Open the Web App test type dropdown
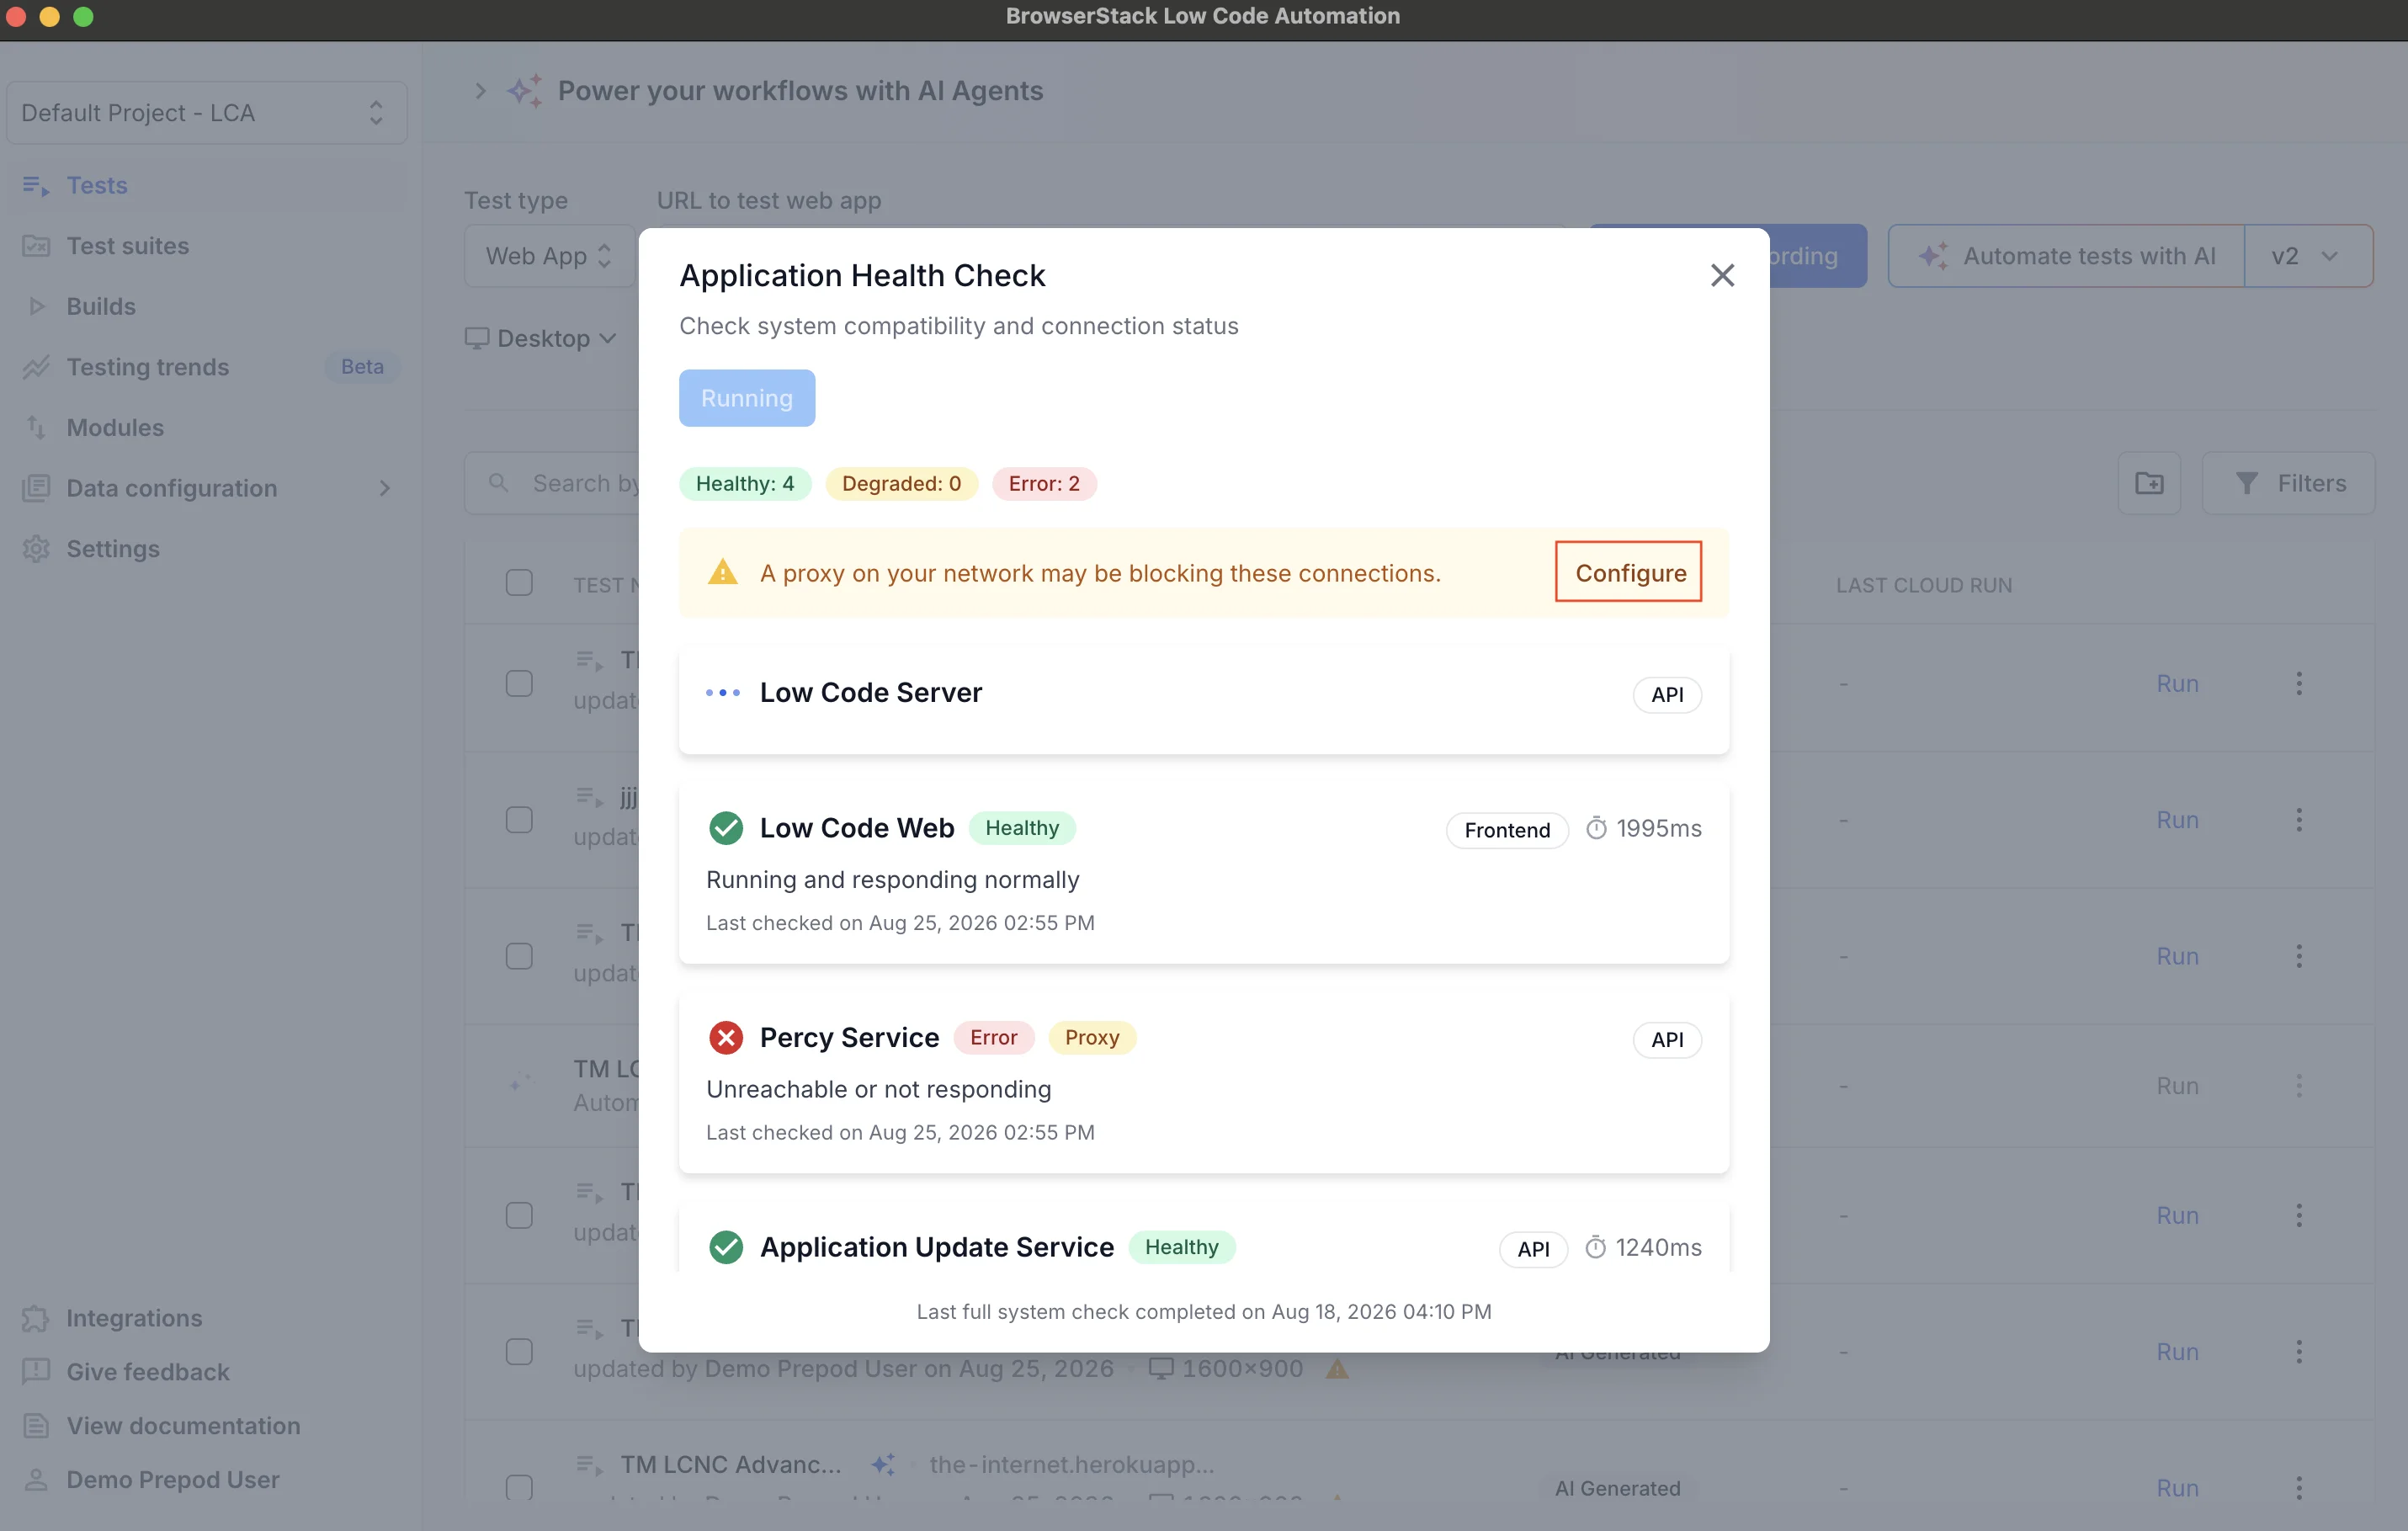 coord(549,256)
